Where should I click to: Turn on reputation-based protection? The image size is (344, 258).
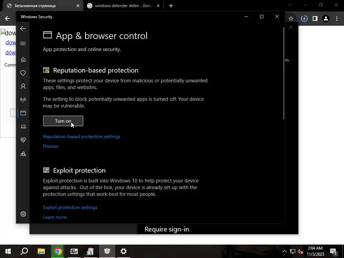tap(63, 121)
